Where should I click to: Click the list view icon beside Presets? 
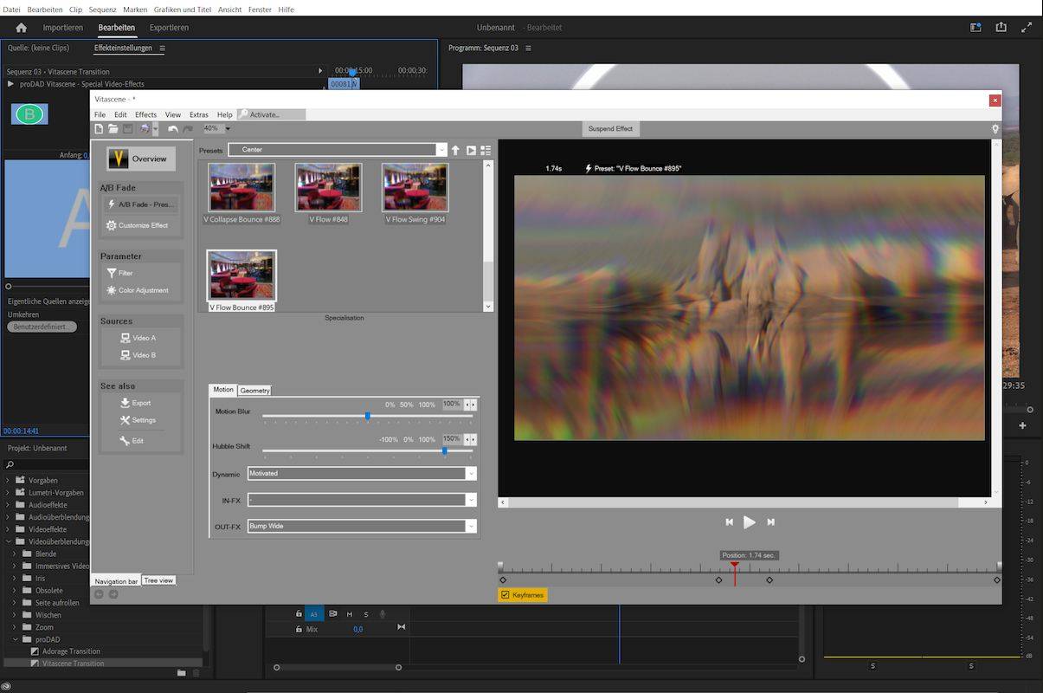pyautogui.click(x=486, y=150)
